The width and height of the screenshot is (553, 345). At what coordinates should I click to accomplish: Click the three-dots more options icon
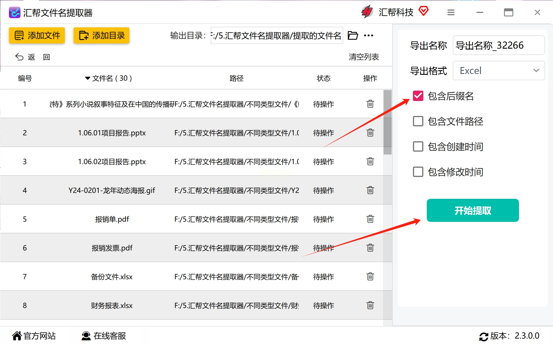(x=369, y=35)
